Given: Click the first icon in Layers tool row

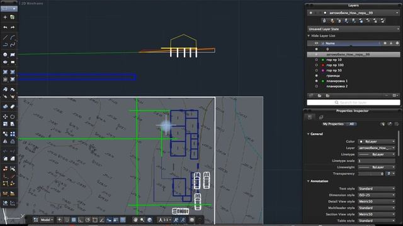Looking at the screenshot, I should click(324, 21).
